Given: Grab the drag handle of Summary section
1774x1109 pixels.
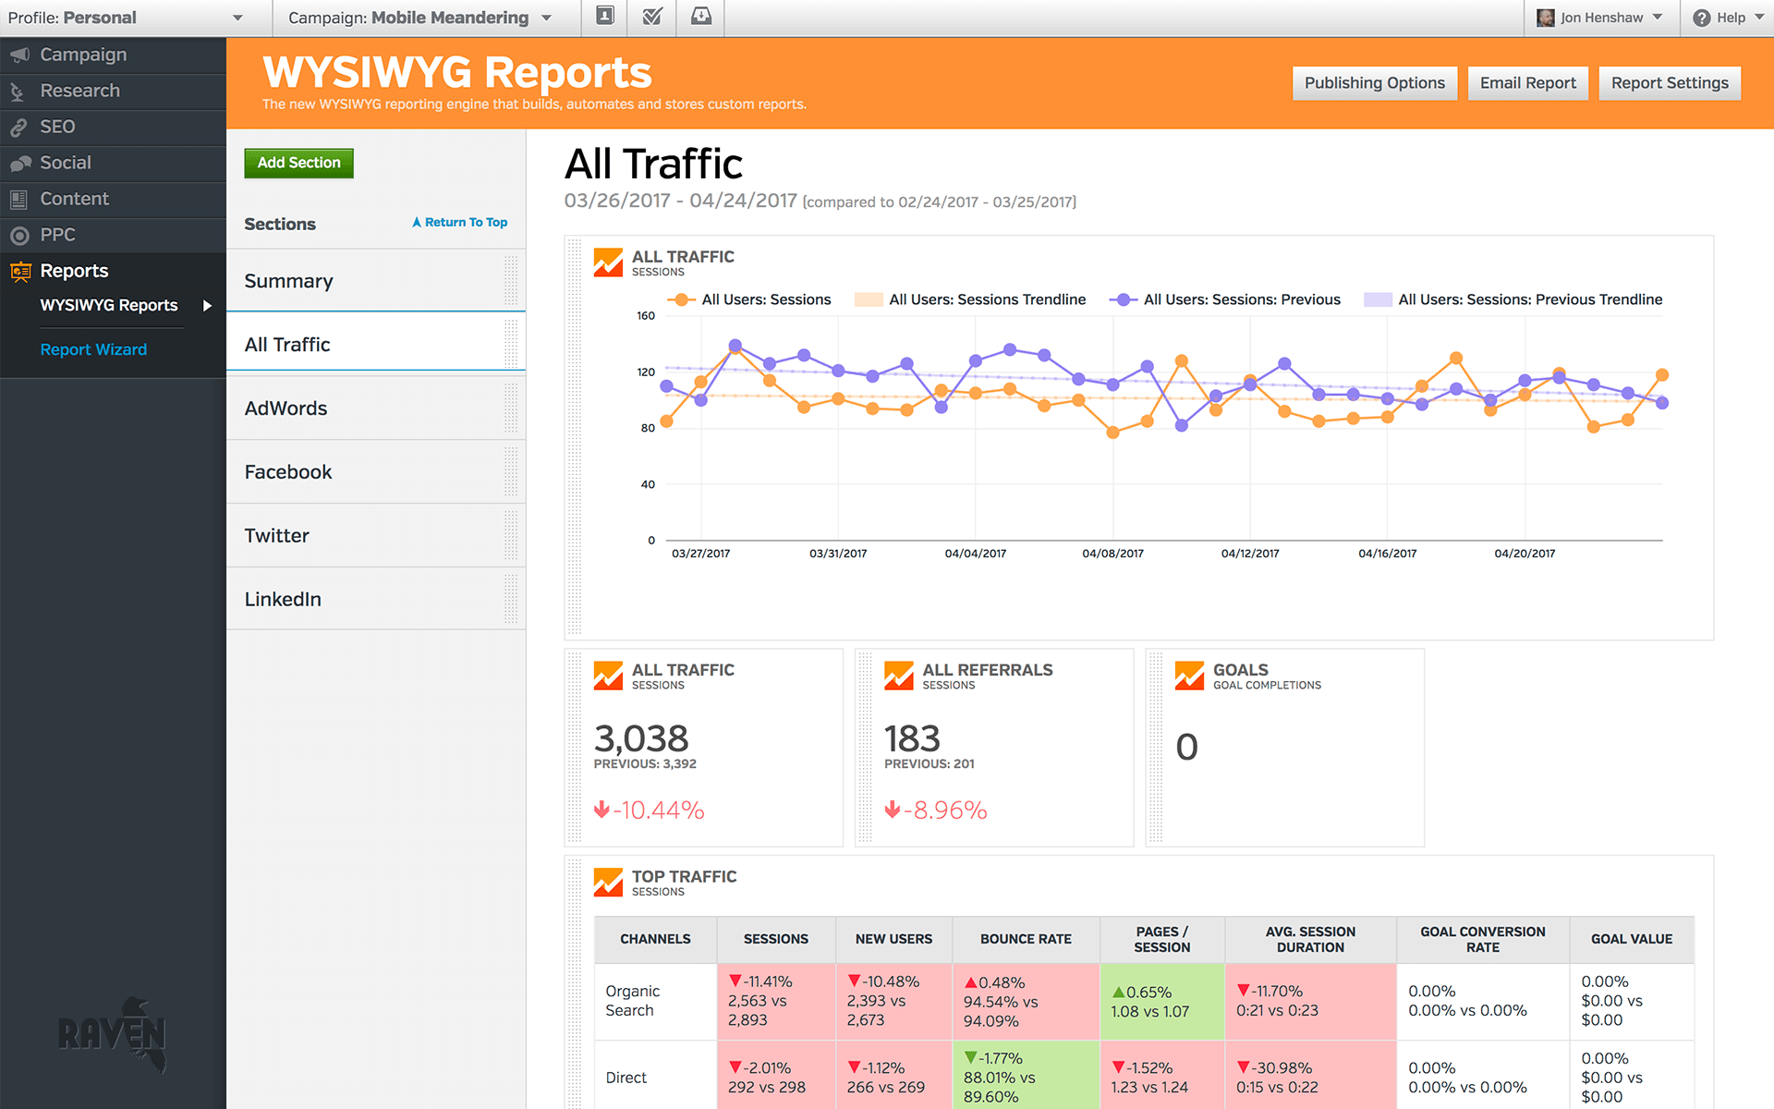Looking at the screenshot, I should click(x=511, y=281).
